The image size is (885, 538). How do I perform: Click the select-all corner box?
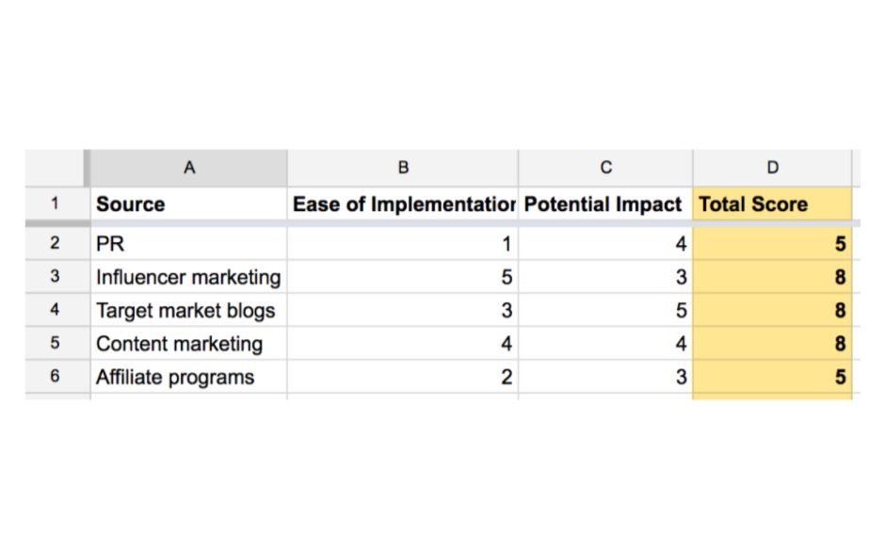coord(56,168)
